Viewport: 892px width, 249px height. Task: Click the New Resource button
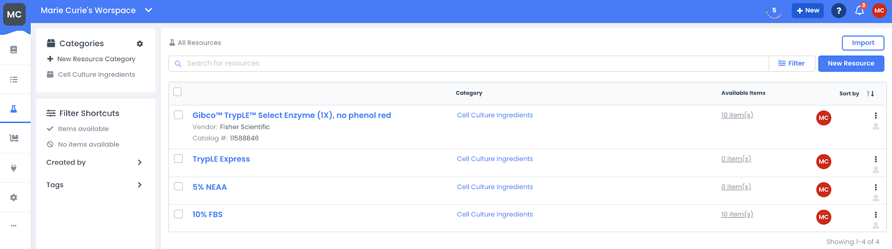click(x=851, y=63)
